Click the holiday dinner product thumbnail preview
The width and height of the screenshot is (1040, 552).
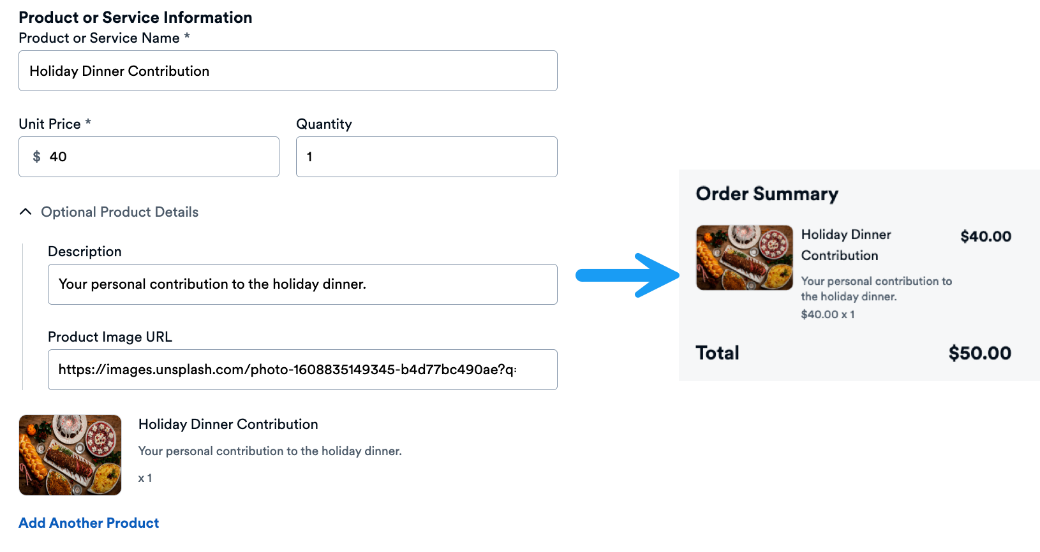70,454
